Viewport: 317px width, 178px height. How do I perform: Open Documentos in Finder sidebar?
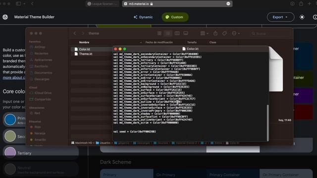coord(43,73)
